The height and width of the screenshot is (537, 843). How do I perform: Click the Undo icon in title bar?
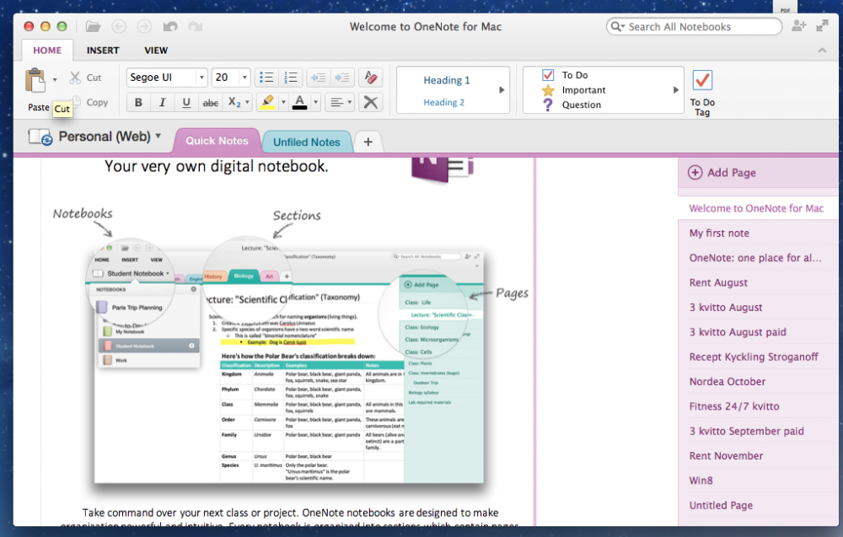[x=170, y=26]
